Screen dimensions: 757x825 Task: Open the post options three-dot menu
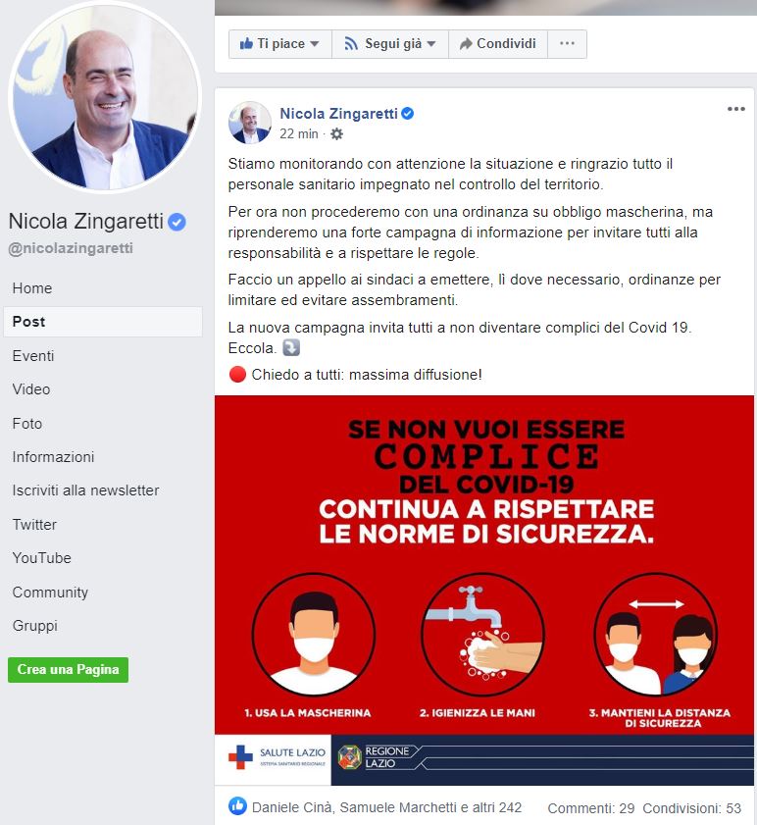(x=736, y=109)
